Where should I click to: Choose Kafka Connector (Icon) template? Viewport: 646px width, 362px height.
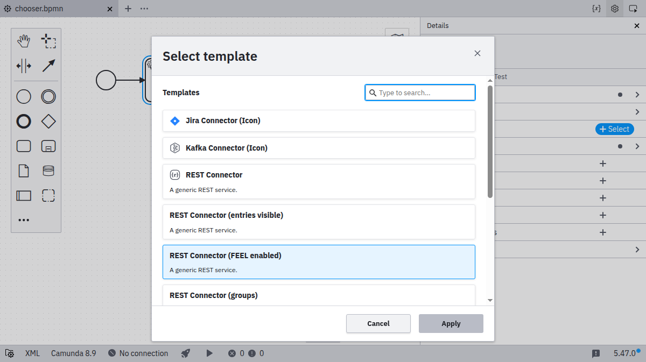(x=319, y=148)
